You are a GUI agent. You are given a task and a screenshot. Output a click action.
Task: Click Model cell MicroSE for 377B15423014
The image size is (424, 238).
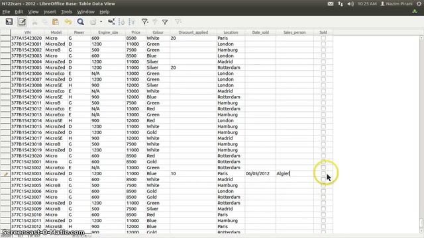tap(56, 120)
